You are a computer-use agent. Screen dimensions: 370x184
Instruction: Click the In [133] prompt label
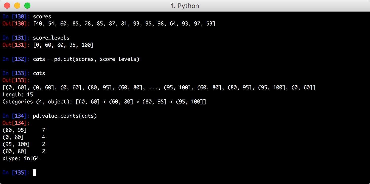point(16,73)
